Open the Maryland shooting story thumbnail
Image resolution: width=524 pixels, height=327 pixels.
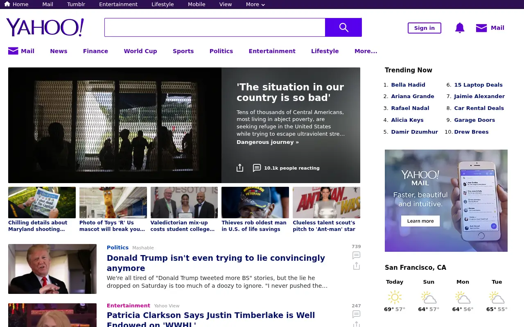pos(42,202)
